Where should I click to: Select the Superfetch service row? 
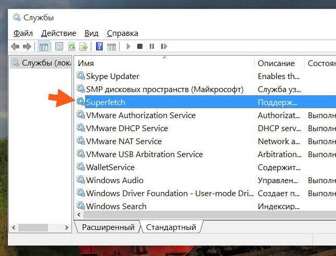click(x=206, y=102)
